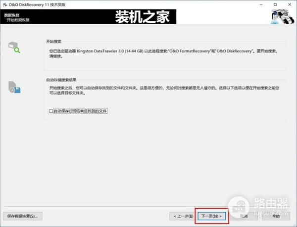Click the auto-save floppy disk icon

[14, 87]
